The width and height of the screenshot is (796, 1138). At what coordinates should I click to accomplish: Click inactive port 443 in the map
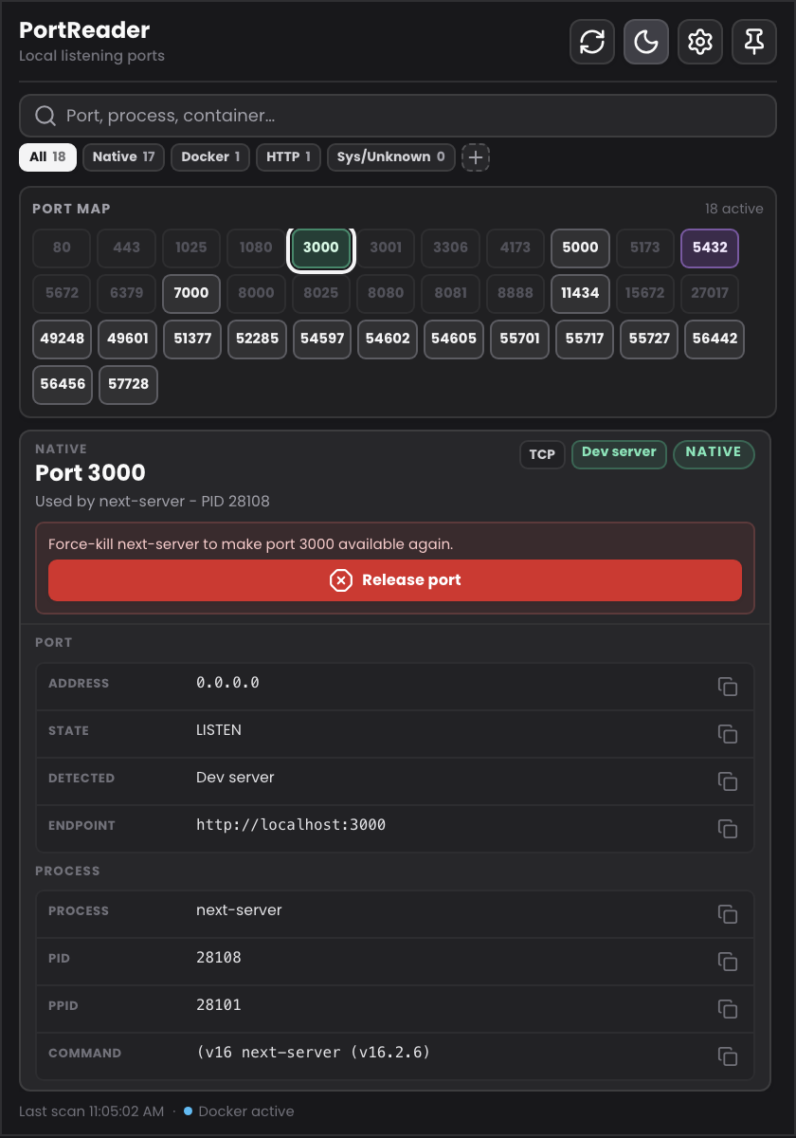tap(126, 248)
